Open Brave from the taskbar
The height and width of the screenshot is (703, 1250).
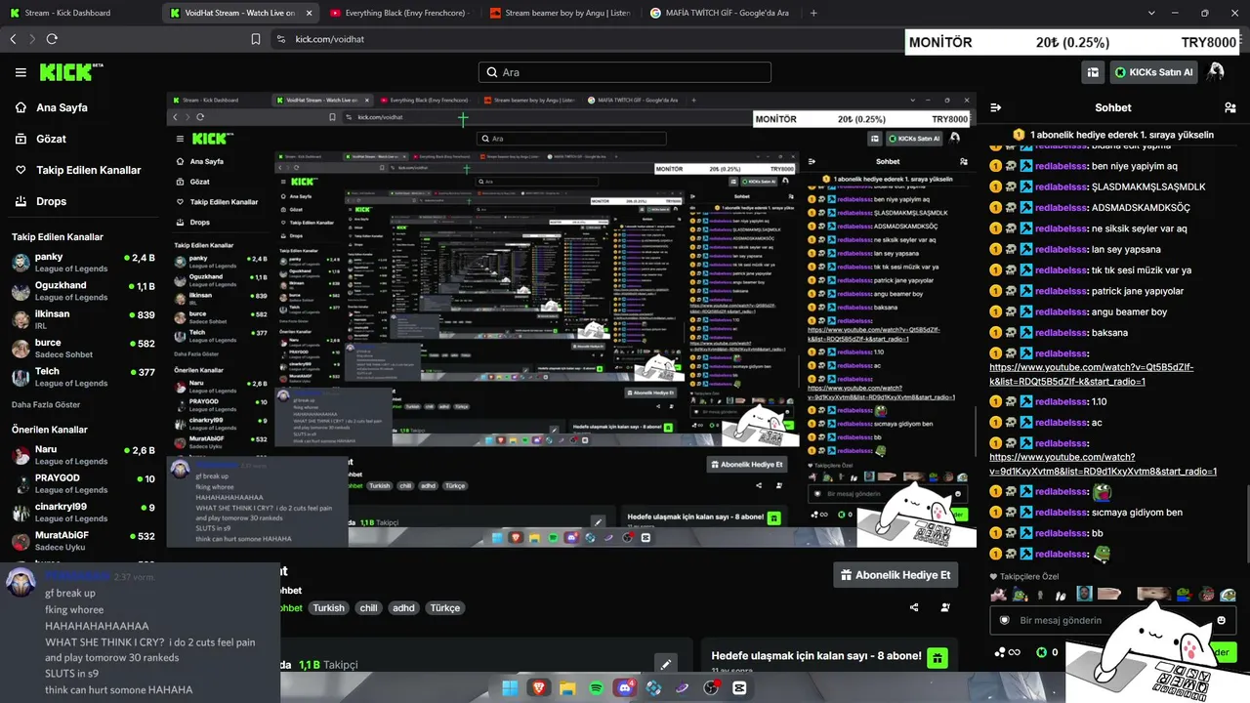pyautogui.click(x=540, y=688)
